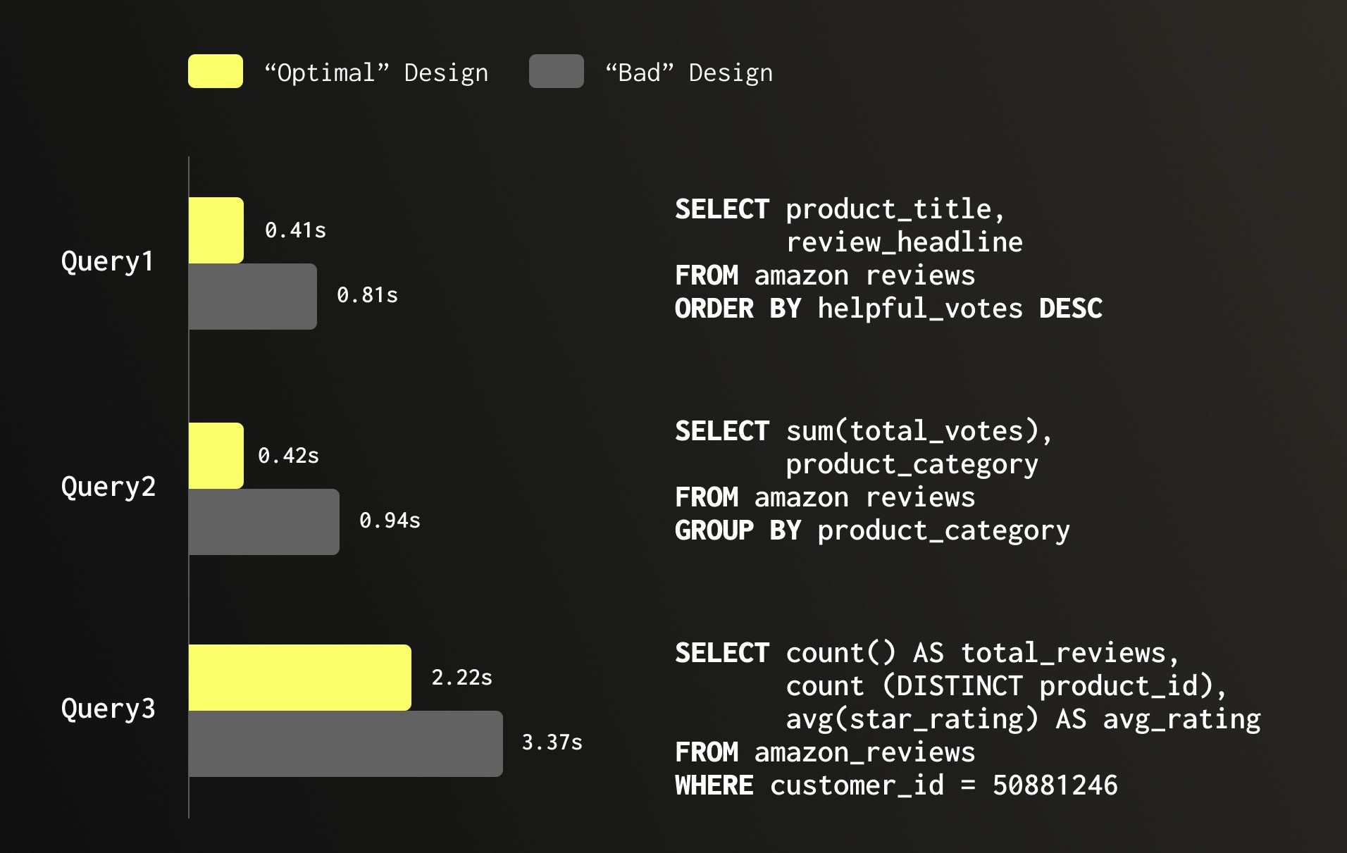Click the 3.37s value label
Image resolution: width=1347 pixels, height=853 pixels.
point(552,742)
